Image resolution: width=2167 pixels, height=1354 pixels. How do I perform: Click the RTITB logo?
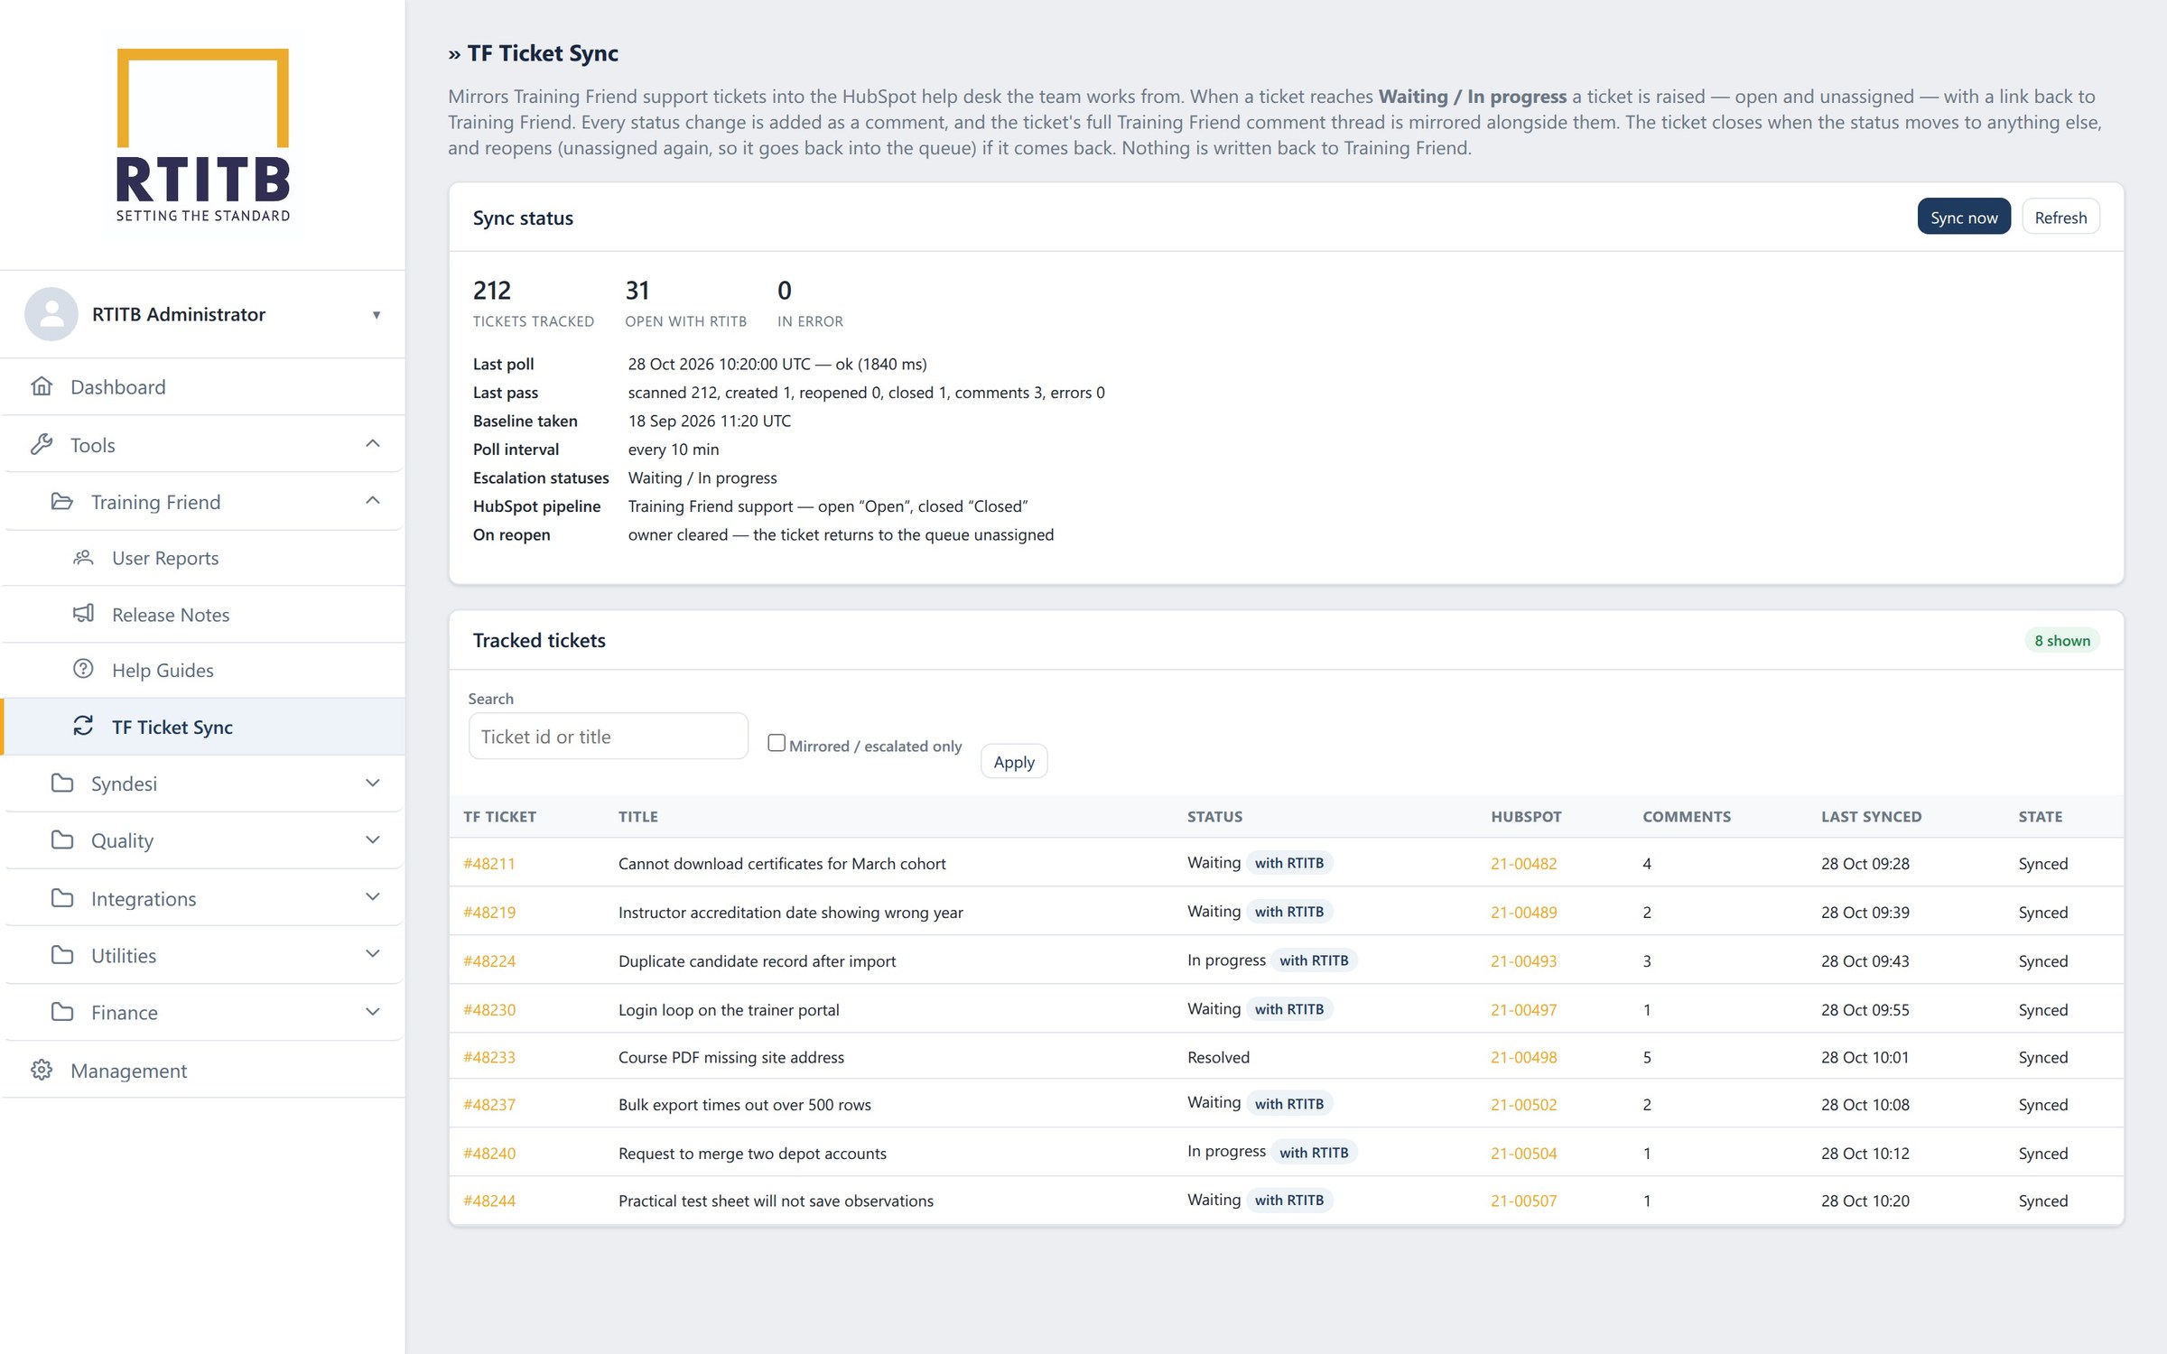pos(203,135)
